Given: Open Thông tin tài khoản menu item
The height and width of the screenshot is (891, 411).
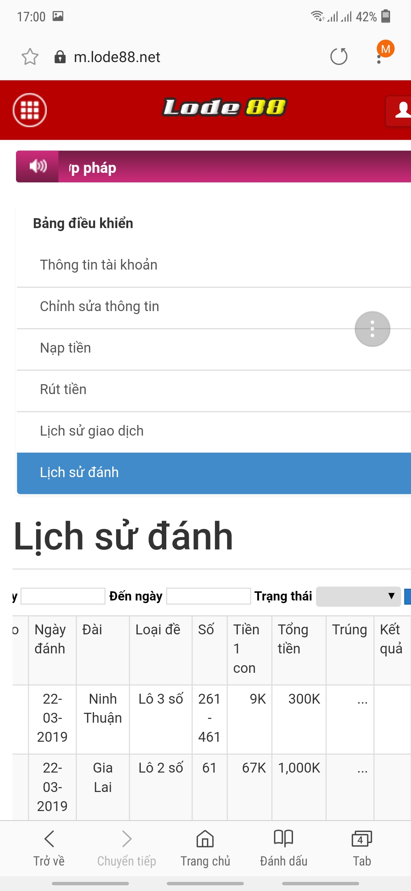Looking at the screenshot, I should pos(99,265).
